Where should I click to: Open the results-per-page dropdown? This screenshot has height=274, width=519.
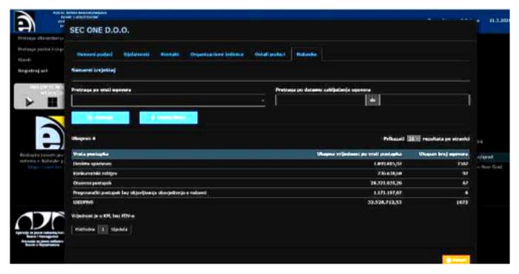[414, 138]
